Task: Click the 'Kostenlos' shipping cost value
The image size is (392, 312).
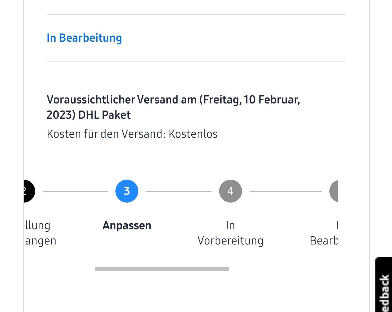Action: pos(193,134)
